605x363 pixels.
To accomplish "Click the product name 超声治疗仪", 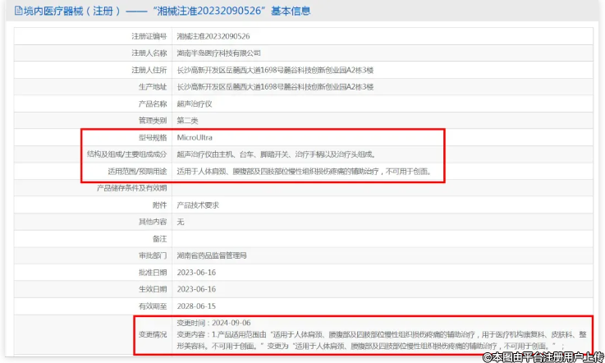I will click(x=195, y=103).
